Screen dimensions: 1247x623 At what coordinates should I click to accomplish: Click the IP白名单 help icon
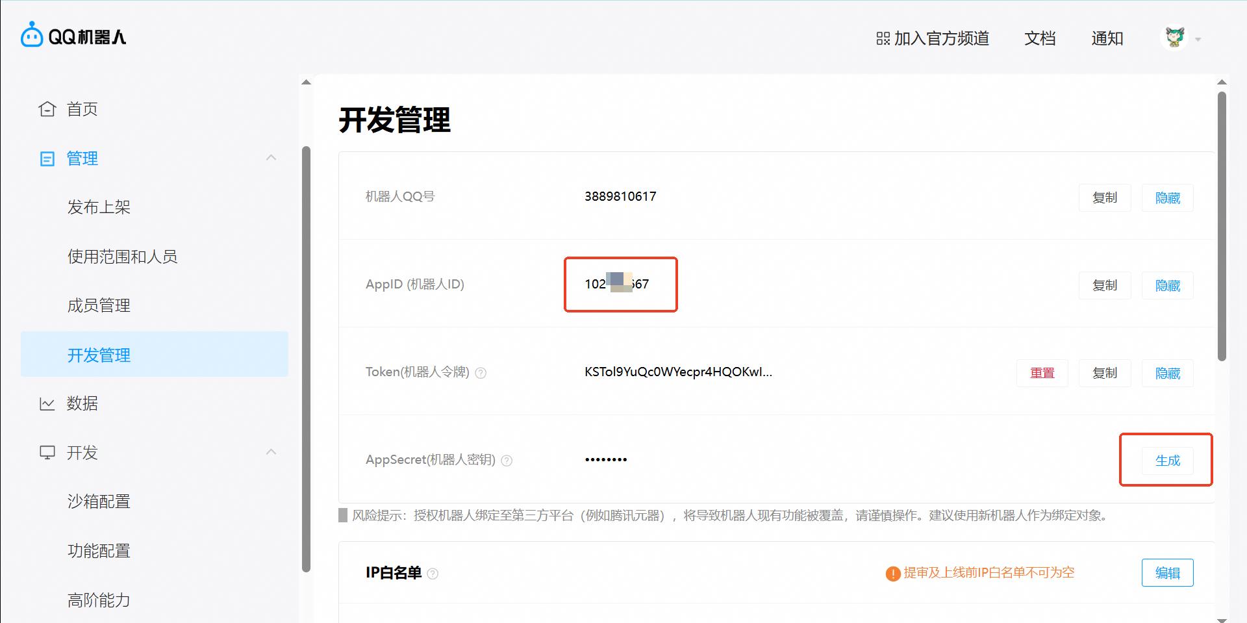[434, 574]
